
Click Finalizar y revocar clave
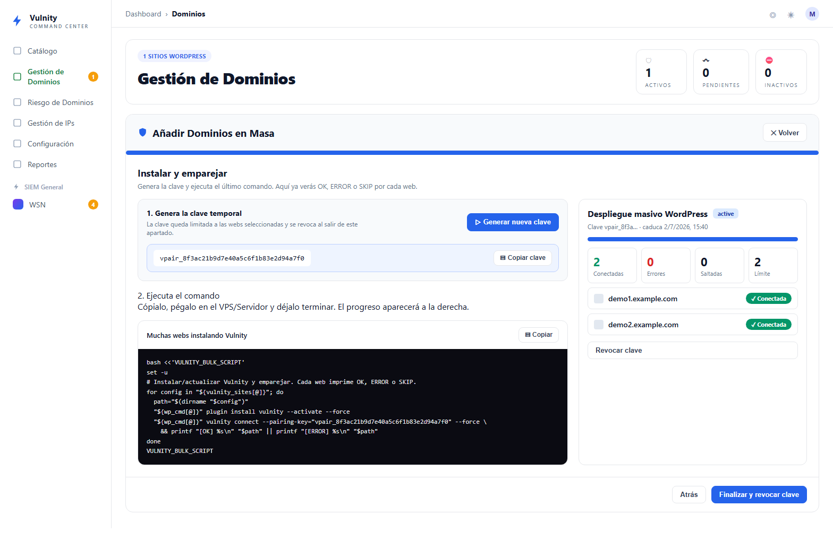point(759,494)
